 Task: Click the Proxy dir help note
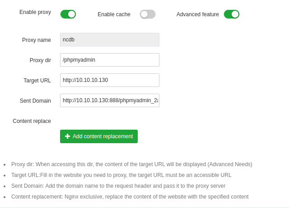coord(131,164)
